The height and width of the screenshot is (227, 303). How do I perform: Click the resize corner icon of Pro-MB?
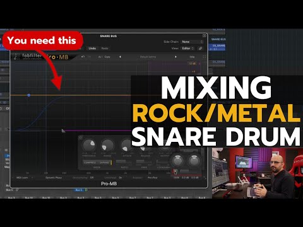click(205, 178)
